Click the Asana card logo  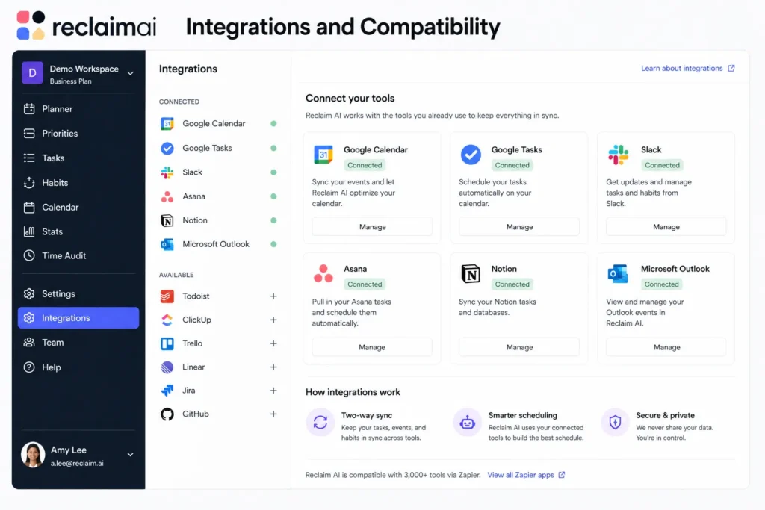tap(323, 274)
